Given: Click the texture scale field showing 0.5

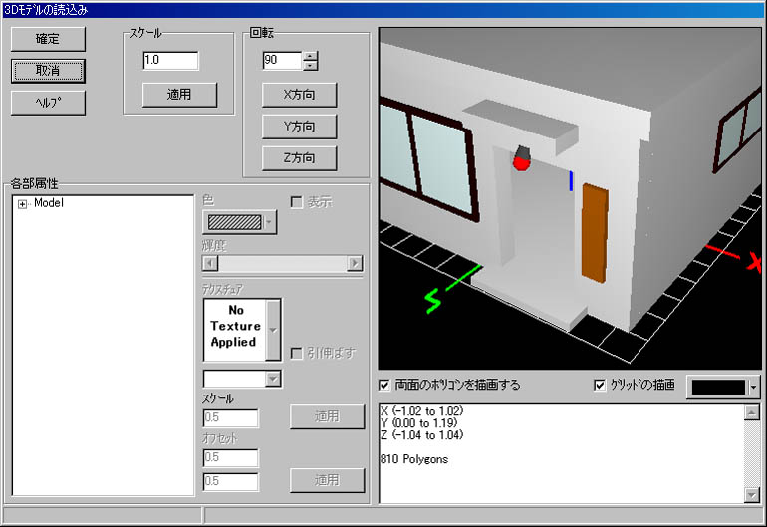Looking at the screenshot, I should coord(230,417).
